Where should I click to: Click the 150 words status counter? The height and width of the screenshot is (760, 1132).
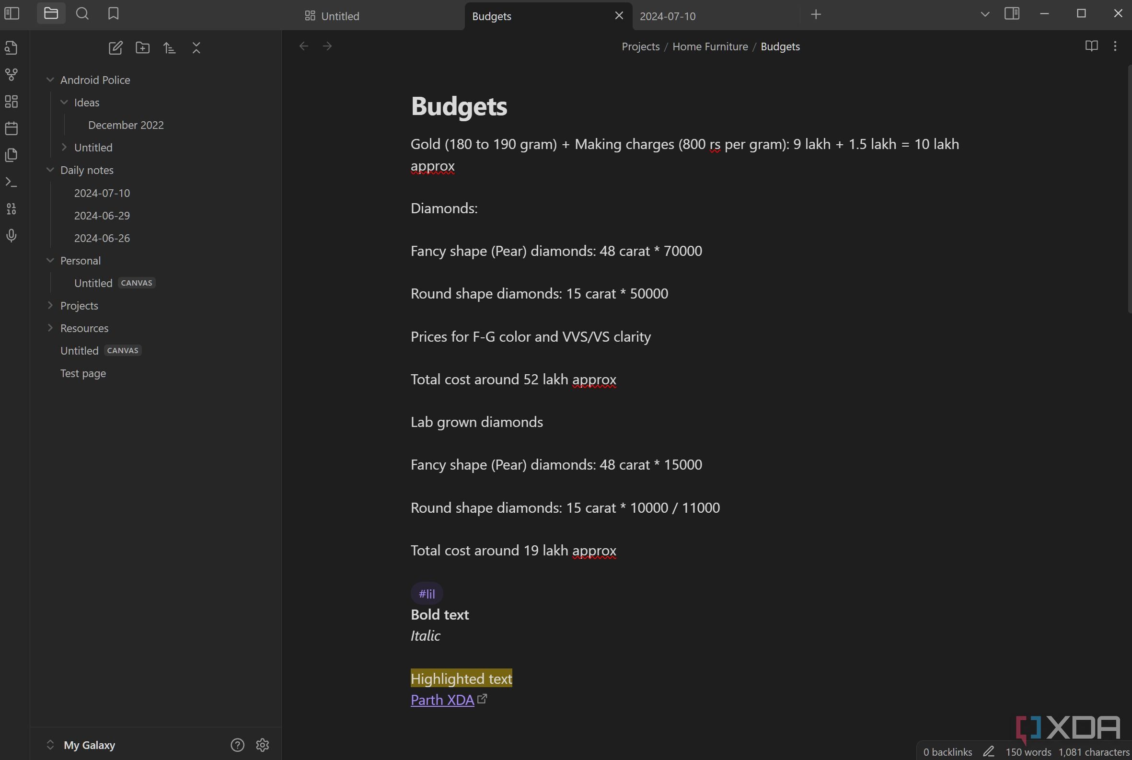click(1028, 752)
